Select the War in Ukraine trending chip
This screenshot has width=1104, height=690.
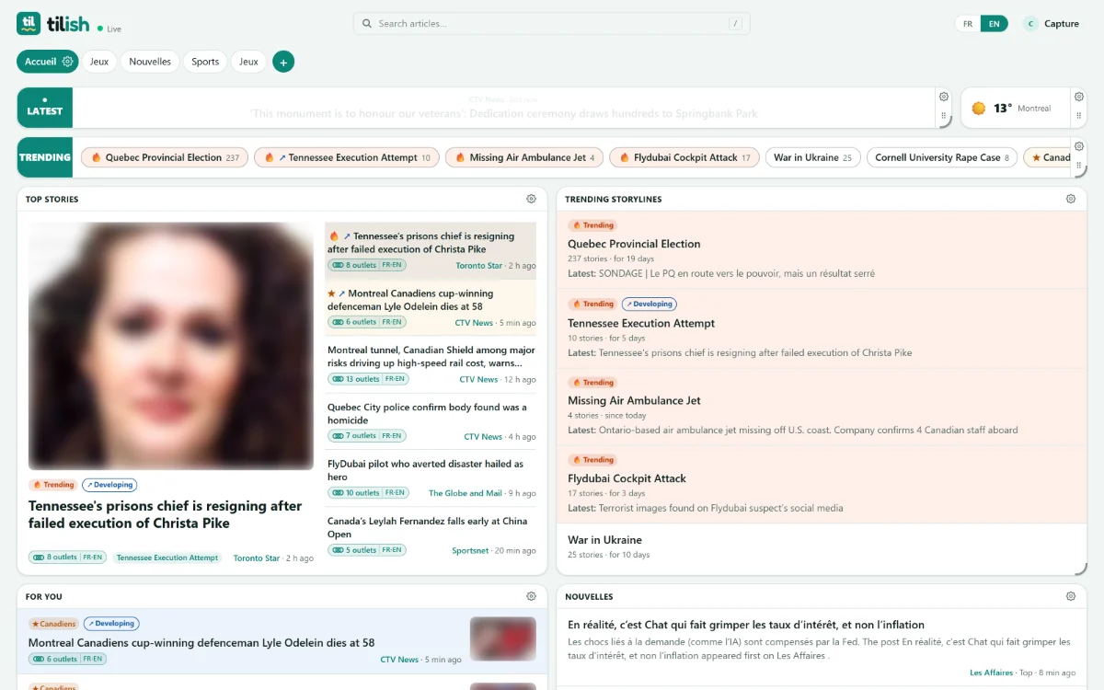coord(813,157)
